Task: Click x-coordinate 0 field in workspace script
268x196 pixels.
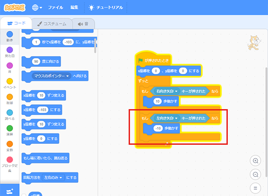Action: point(156,71)
